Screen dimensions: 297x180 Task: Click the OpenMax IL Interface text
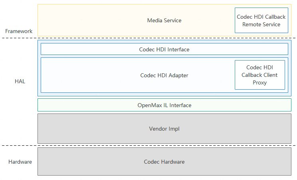pos(164,105)
